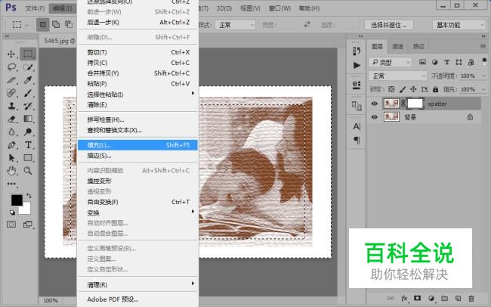Select the Horizontal Type tool
Image resolution: width=491 pixels, height=307 pixels.
(28, 145)
